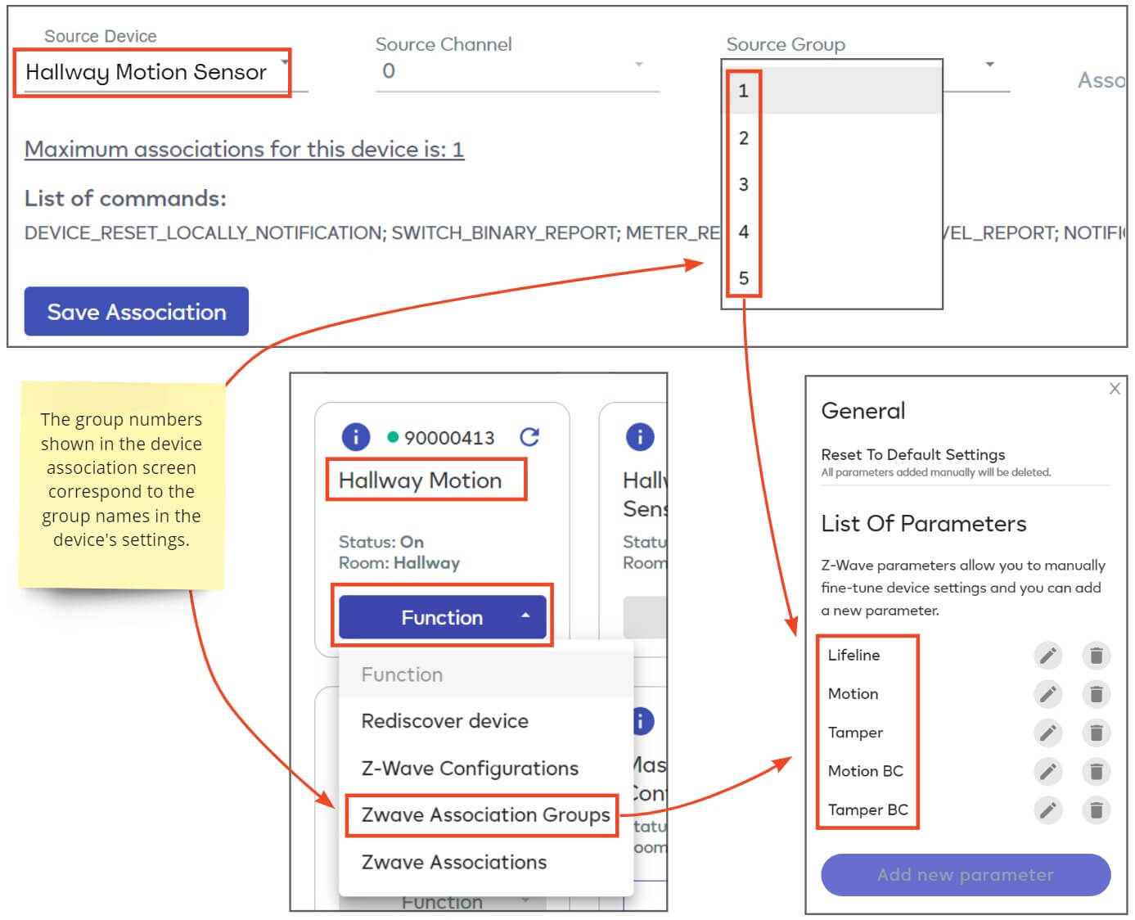Delete the Lifeline parameter
This screenshot has height=920, width=1135.
tap(1097, 655)
